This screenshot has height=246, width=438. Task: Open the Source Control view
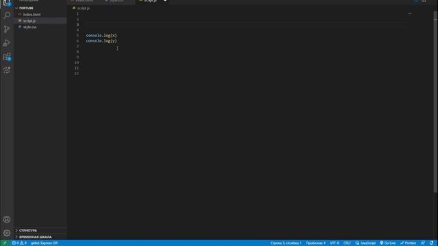(7, 29)
